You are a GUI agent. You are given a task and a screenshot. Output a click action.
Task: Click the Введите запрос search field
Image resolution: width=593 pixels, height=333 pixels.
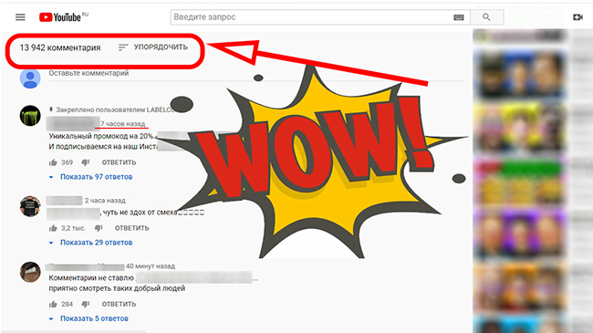(x=310, y=17)
